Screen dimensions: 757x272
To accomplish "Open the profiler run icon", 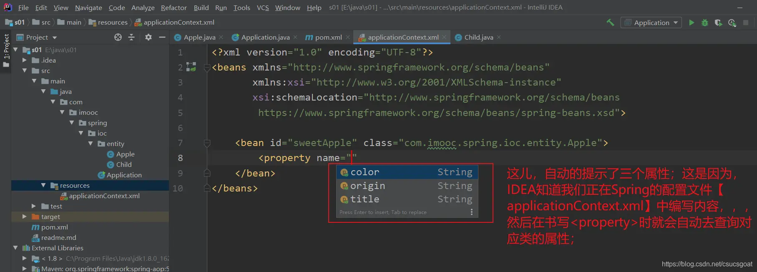I will point(732,23).
